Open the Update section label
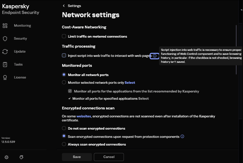Screen dimensions: 243x163 click(20, 52)
